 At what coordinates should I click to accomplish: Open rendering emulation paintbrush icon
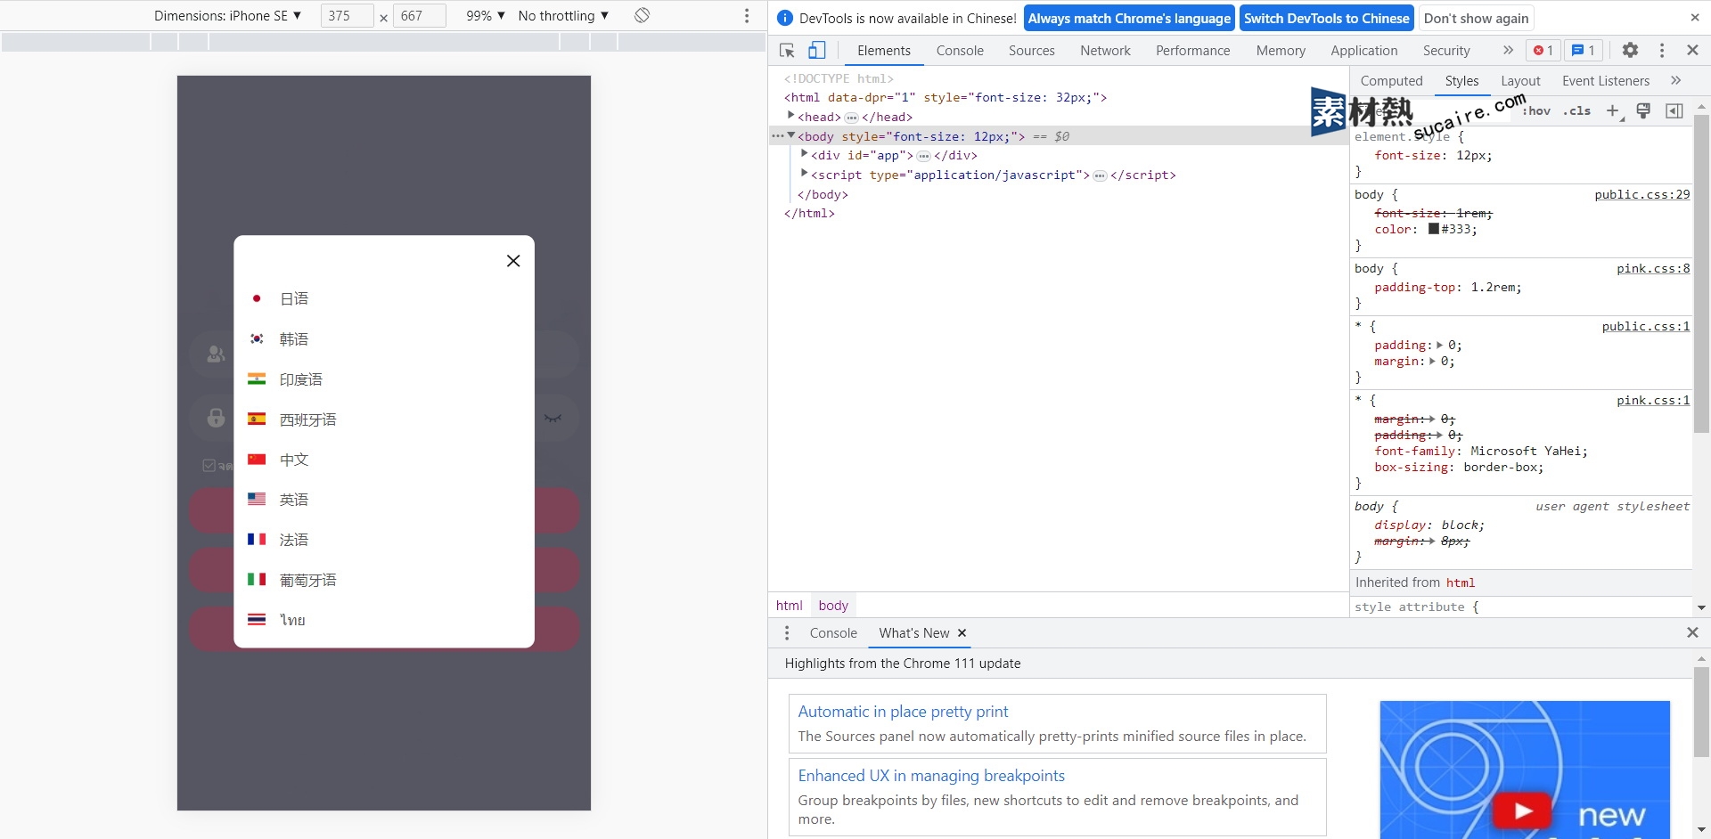pos(1643,110)
